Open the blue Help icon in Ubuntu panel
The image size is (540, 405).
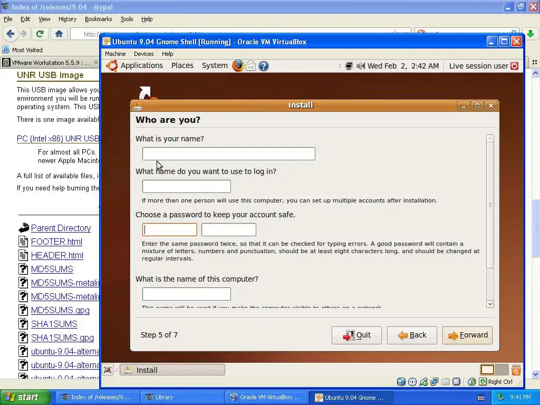point(264,66)
